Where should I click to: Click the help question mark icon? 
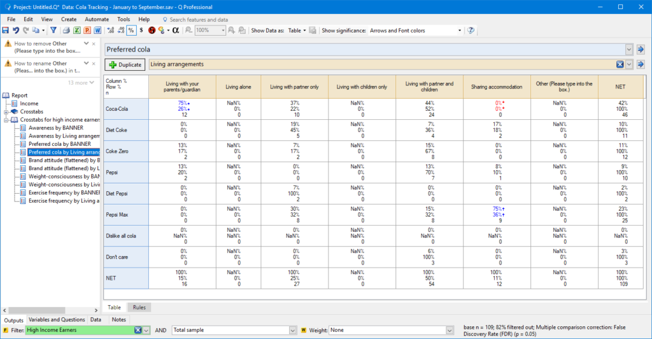coord(471,31)
